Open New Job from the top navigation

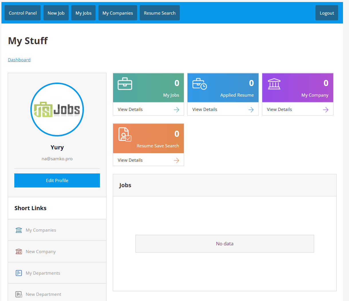(56, 13)
